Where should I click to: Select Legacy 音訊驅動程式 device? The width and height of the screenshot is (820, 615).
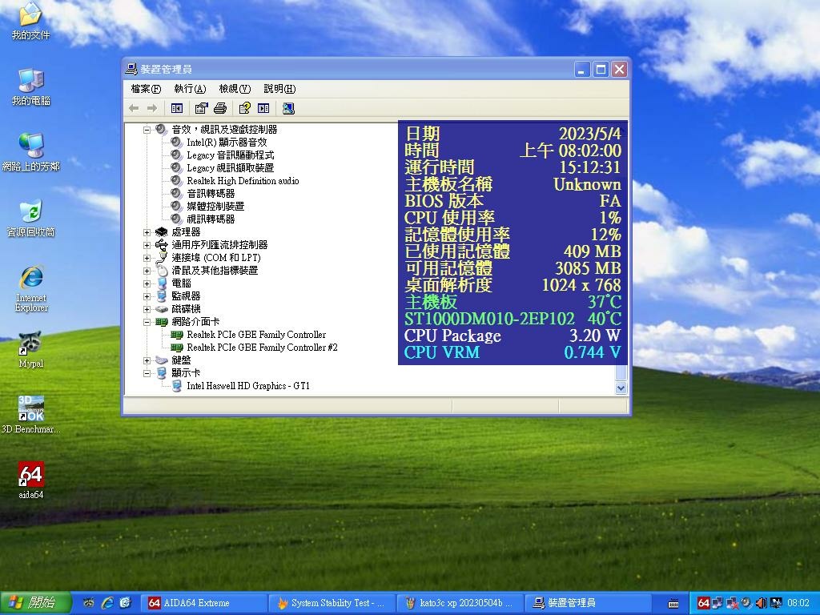point(230,155)
